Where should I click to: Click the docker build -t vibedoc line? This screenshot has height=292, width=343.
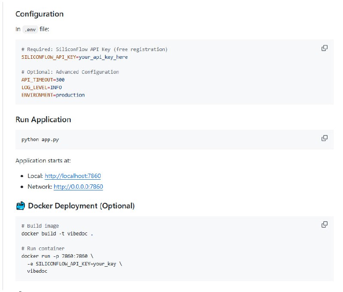point(57,234)
